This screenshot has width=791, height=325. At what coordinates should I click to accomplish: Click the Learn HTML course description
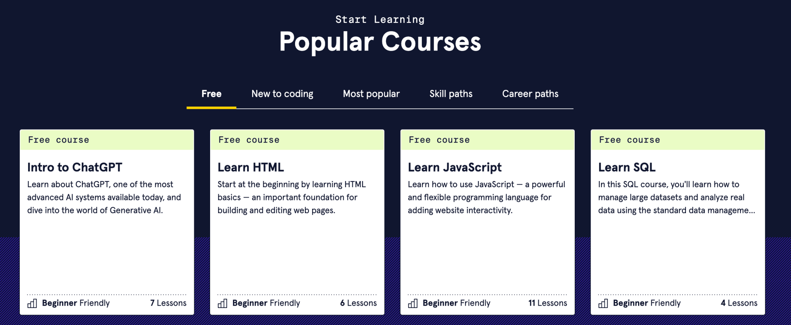coord(292,197)
